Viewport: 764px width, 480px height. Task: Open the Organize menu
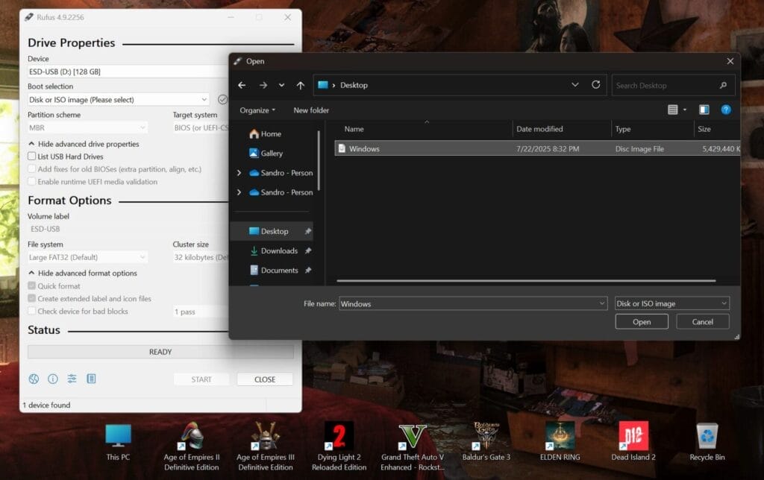click(x=257, y=110)
